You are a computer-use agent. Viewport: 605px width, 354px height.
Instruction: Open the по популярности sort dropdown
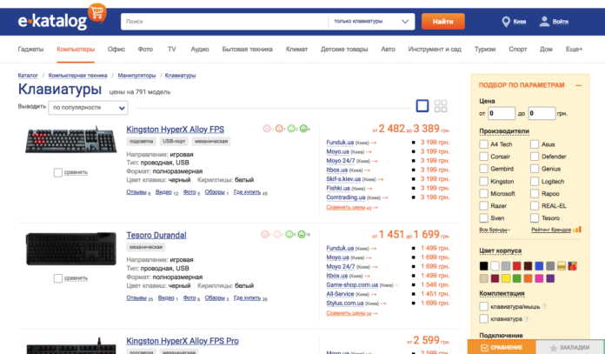(x=88, y=108)
